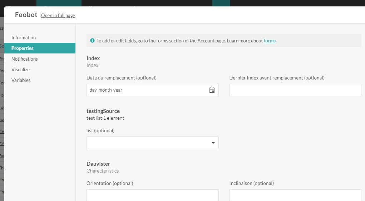Click the Dauvister section heading

click(x=98, y=164)
